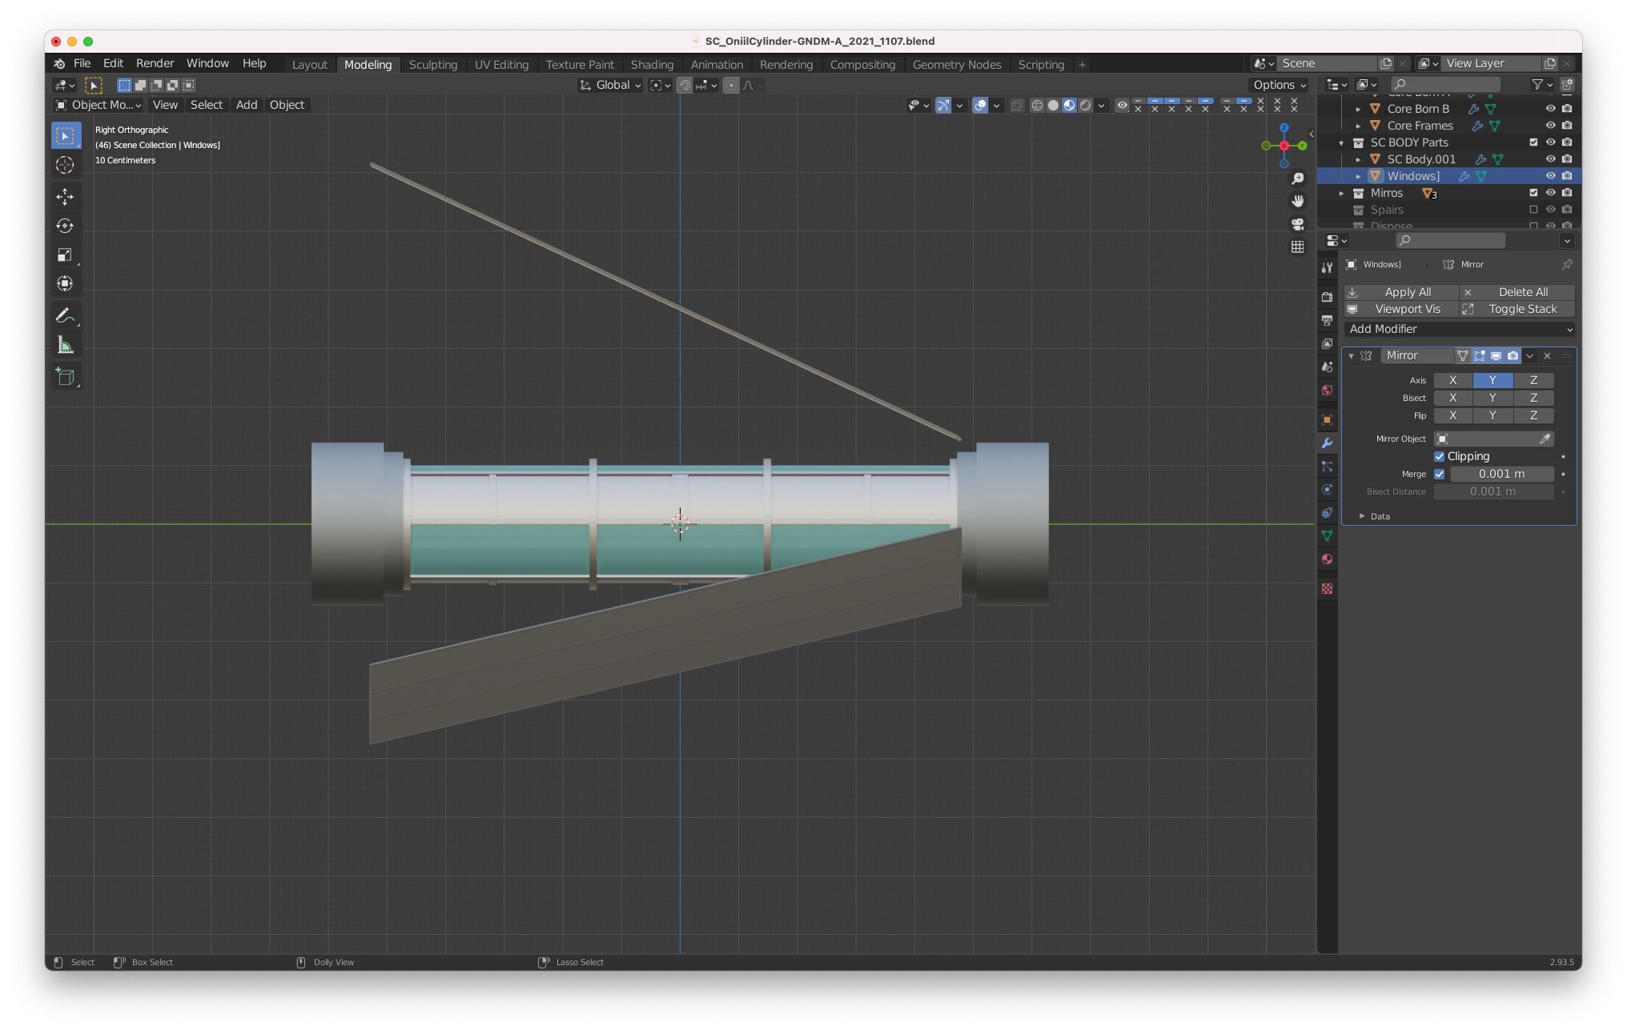Hide SC Body.001 with eye icon

point(1550,159)
